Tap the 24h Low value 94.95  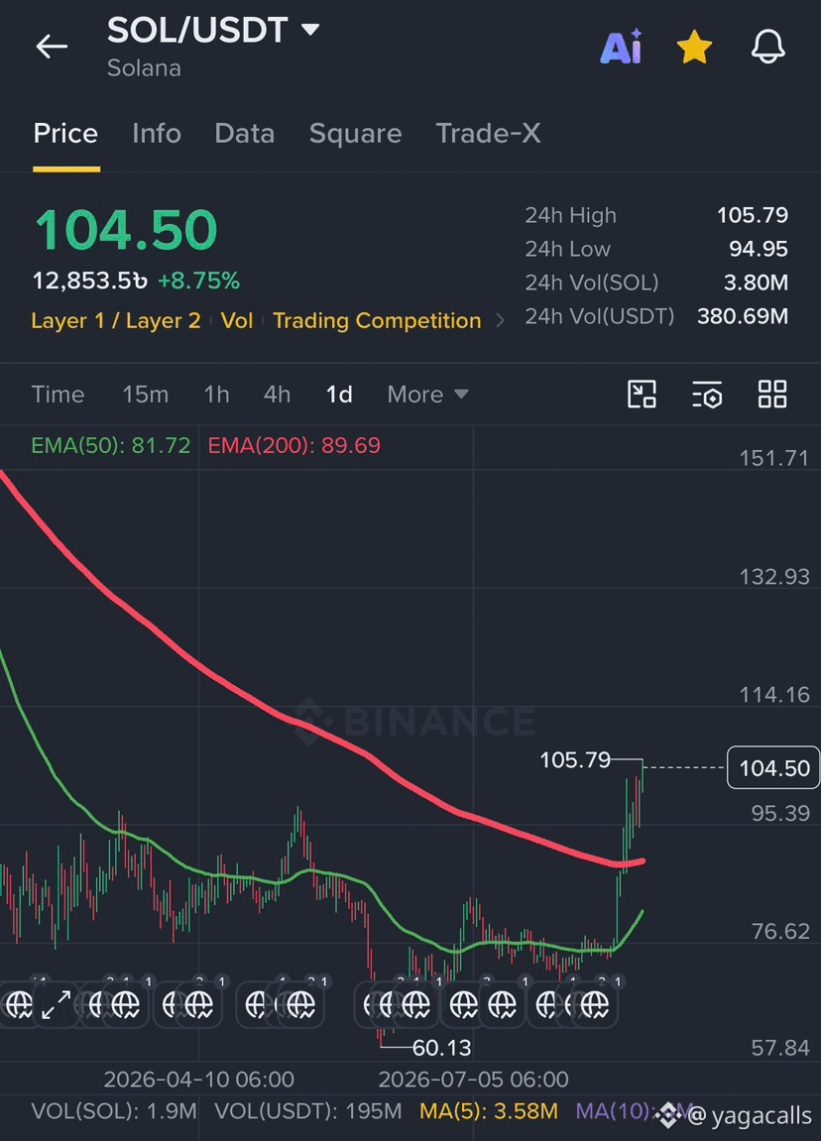759,249
